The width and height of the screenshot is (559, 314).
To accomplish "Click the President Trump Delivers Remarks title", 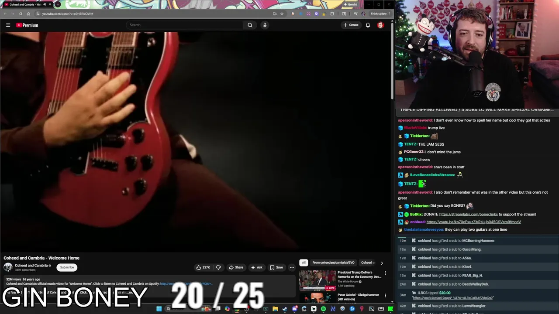I will click(359, 275).
